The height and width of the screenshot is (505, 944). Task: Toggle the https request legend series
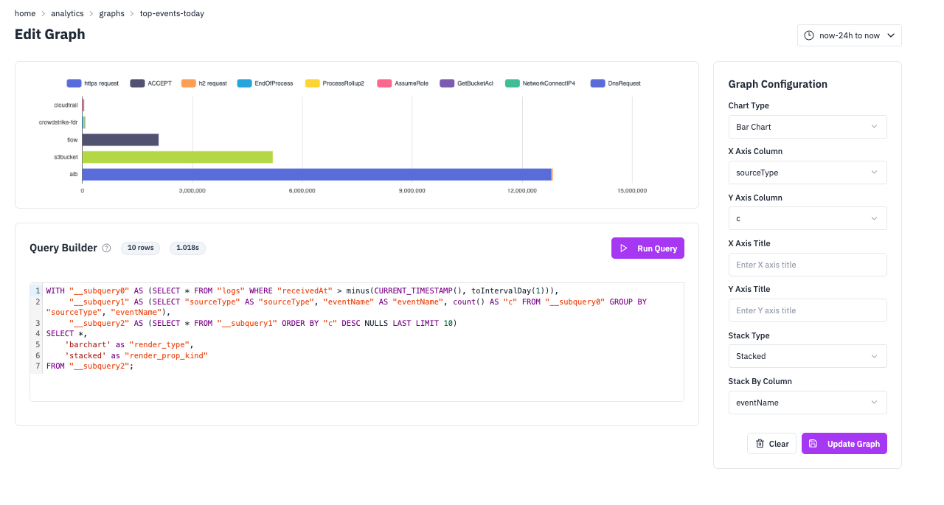click(93, 83)
